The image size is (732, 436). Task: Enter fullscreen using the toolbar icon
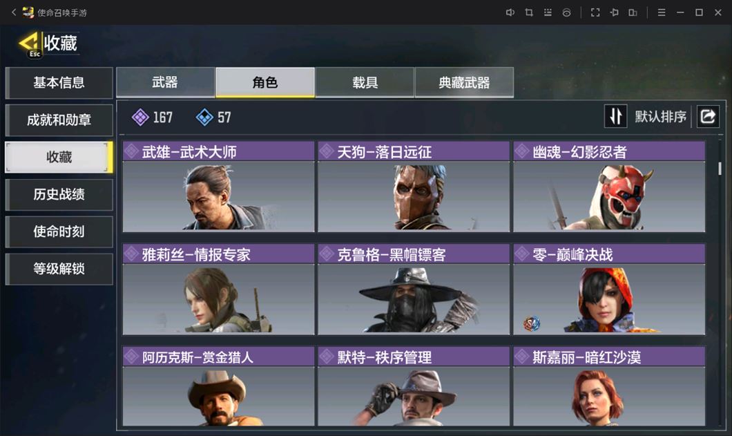coord(595,12)
